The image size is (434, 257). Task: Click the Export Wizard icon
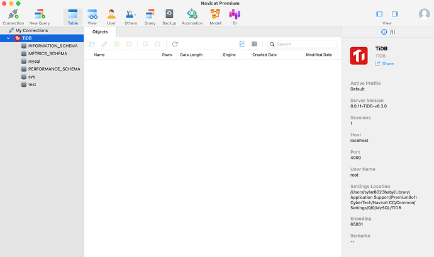[158, 44]
